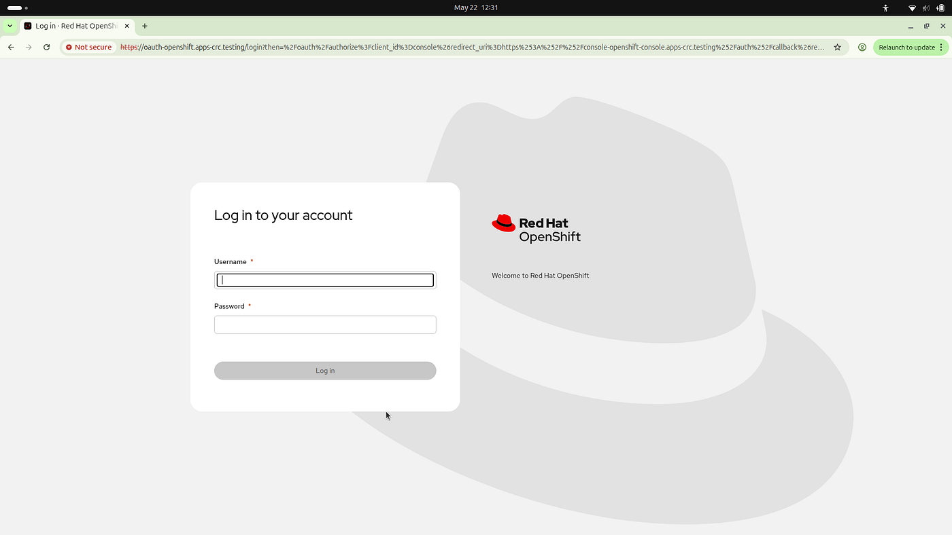Restore the browser window size
Image resolution: width=952 pixels, height=535 pixels.
coord(927,26)
